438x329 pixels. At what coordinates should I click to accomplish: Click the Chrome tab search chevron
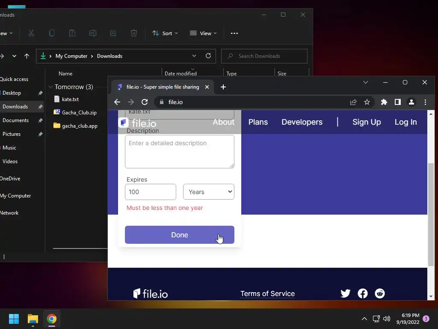[366, 82]
